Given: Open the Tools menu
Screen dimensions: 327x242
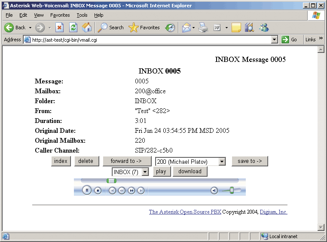Looking at the screenshot, I should pos(82,15).
